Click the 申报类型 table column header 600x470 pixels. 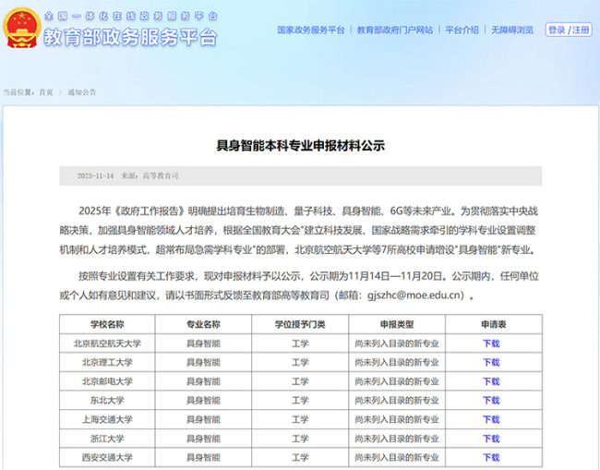[x=397, y=324]
